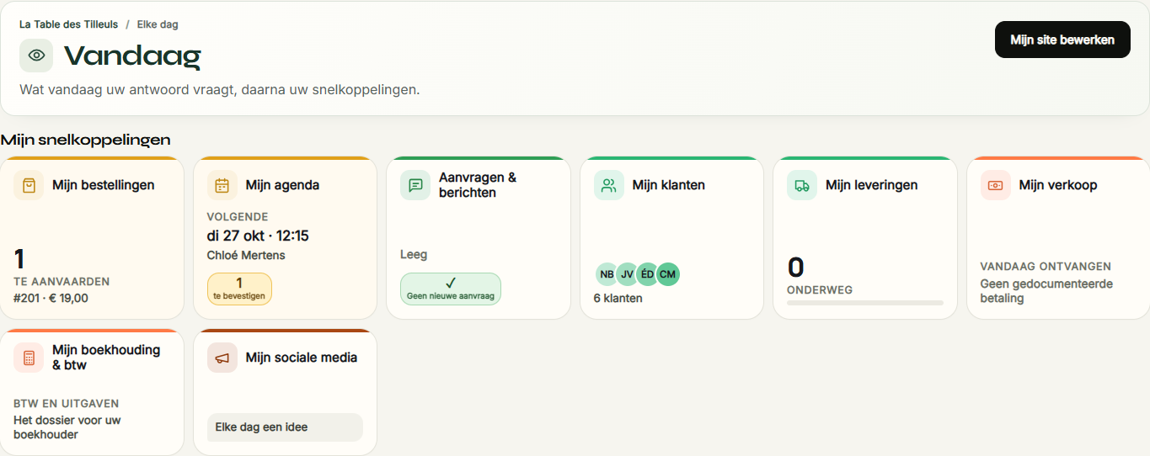
Task: Click the people icon in Mijn klanten
Action: pos(609,185)
